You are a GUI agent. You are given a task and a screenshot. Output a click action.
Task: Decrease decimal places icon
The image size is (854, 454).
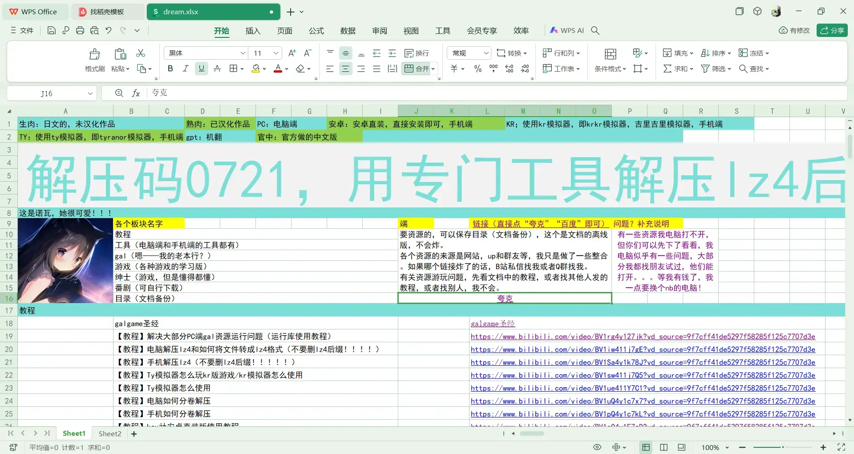tap(525, 69)
